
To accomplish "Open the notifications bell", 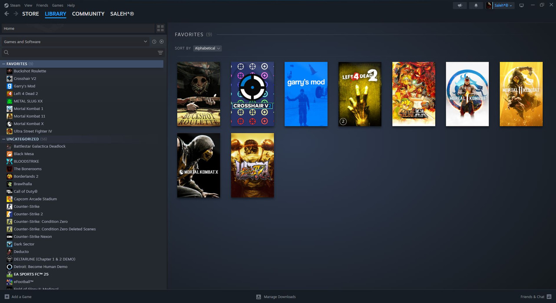I will [x=476, y=5].
